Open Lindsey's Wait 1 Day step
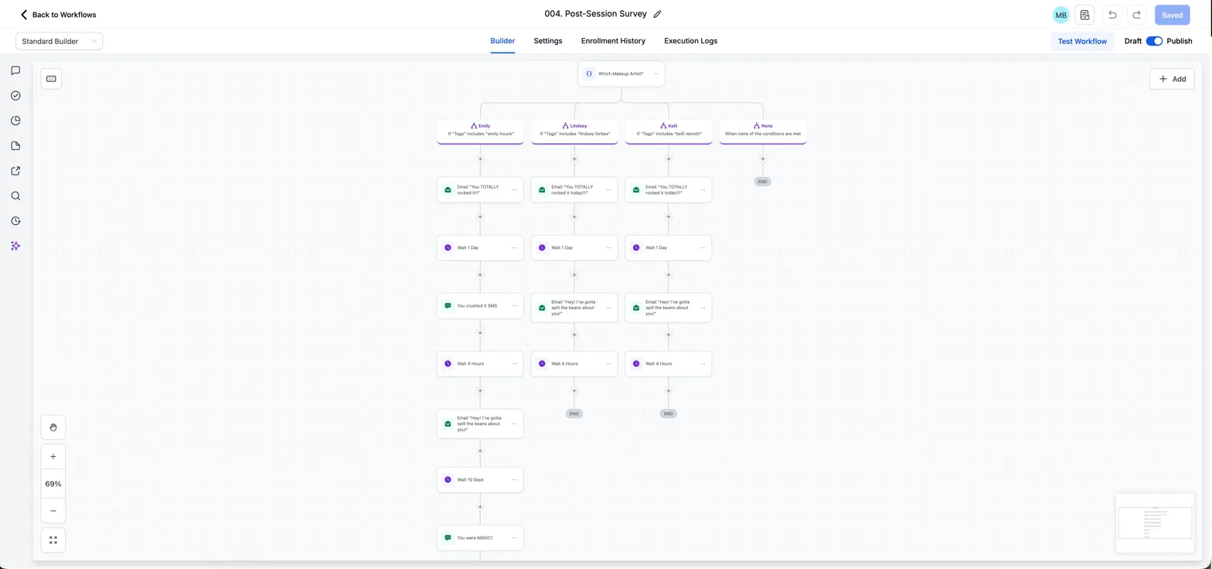Image resolution: width=1212 pixels, height=569 pixels. 574,247
